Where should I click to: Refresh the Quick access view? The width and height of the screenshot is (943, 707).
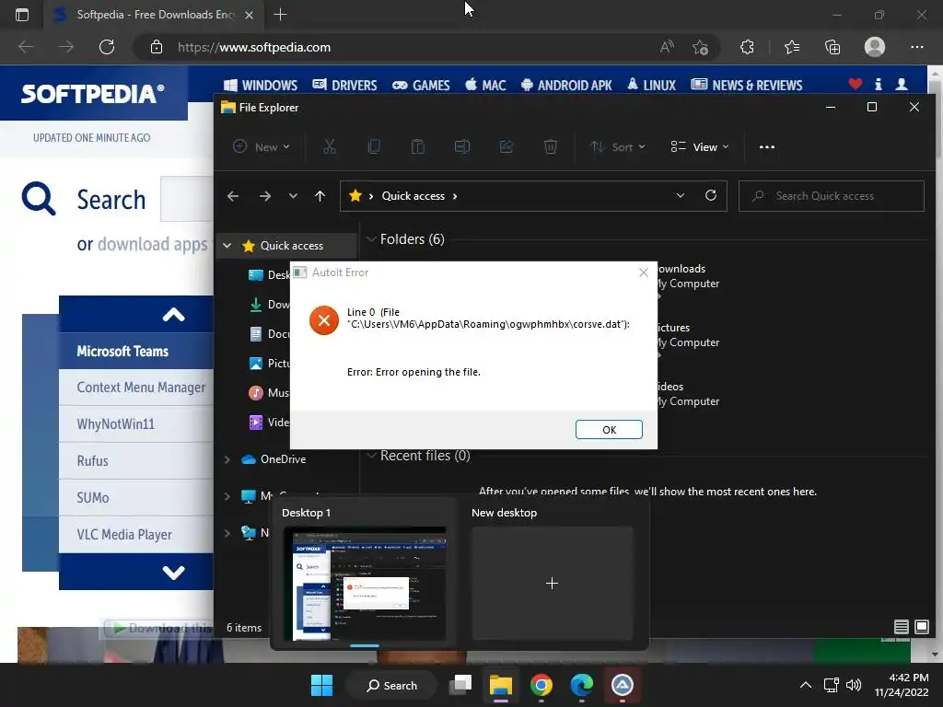point(711,195)
